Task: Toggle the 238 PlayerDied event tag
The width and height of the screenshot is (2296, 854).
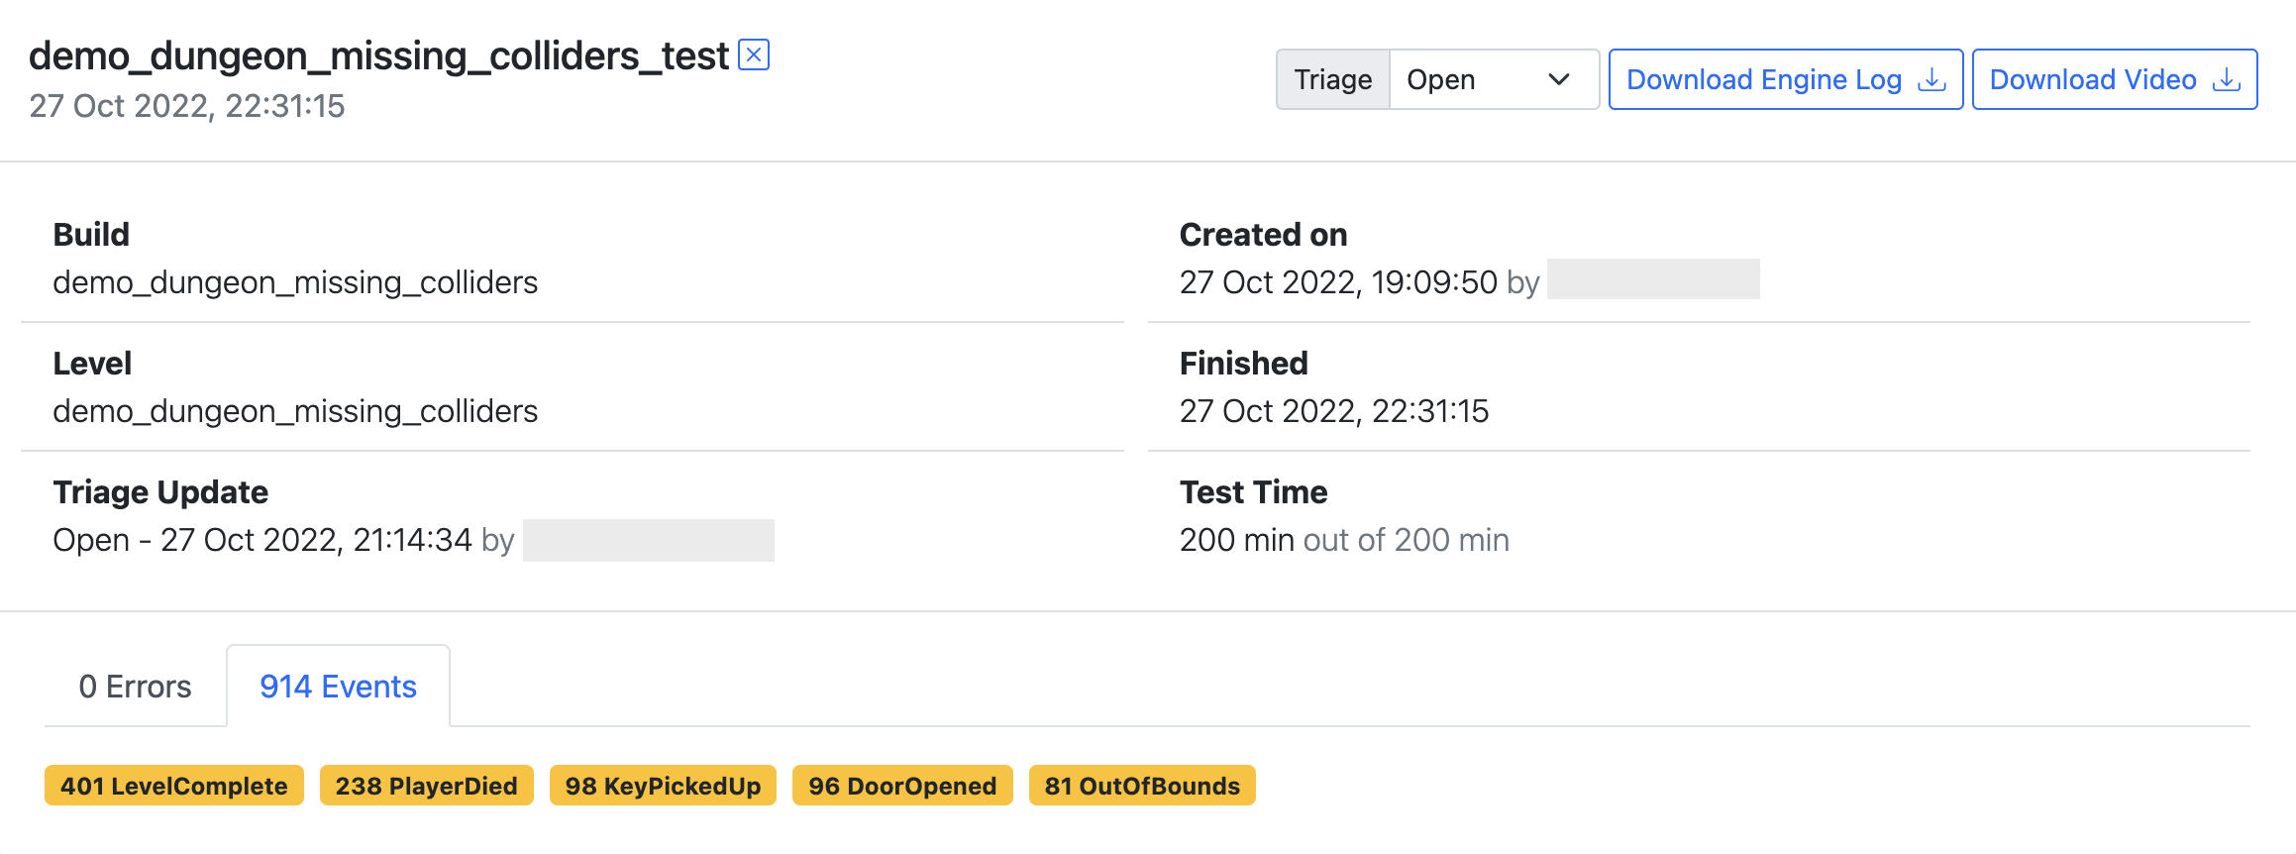Action: (x=426, y=786)
